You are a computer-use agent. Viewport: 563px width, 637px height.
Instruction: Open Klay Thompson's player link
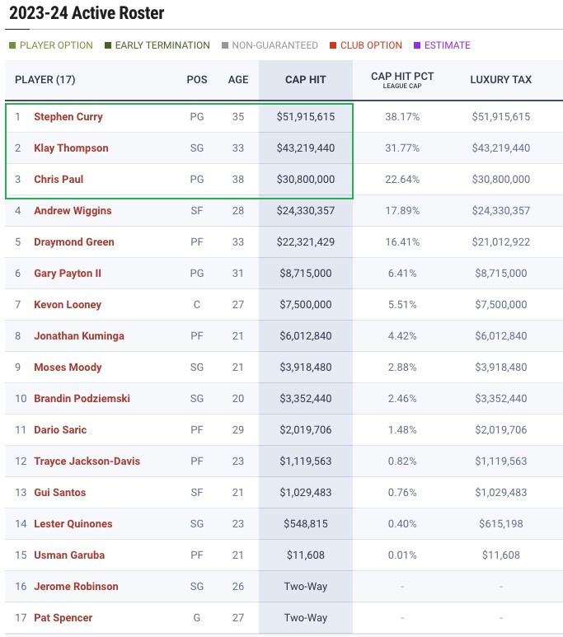coord(71,148)
